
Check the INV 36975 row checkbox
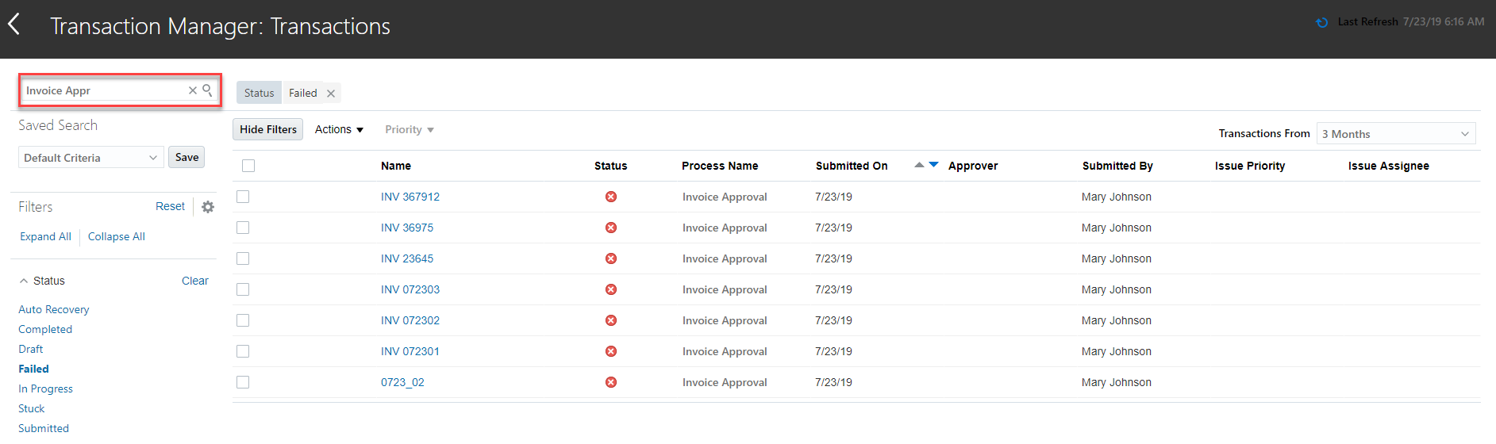pyautogui.click(x=243, y=228)
